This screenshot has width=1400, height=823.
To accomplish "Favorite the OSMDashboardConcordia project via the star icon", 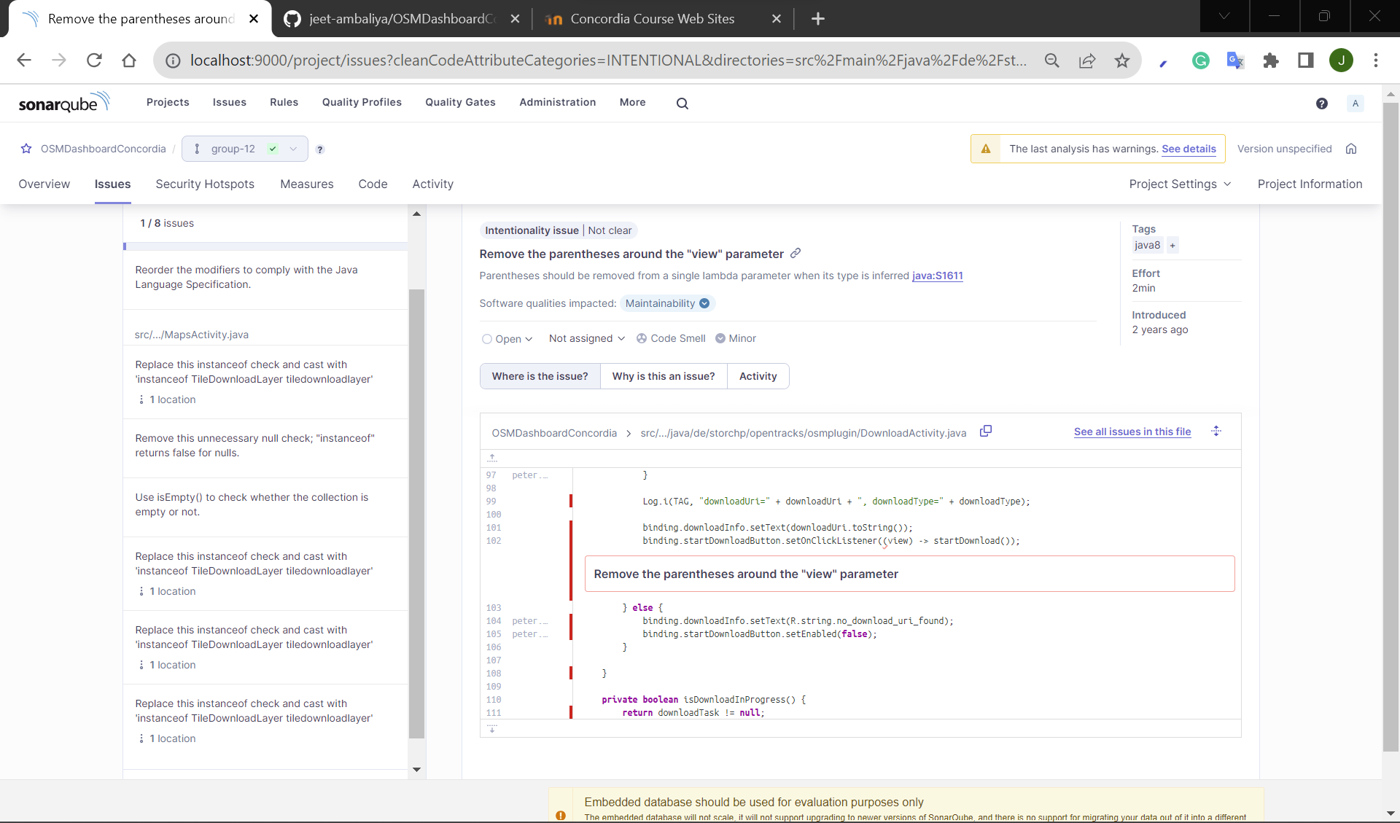I will tap(26, 149).
